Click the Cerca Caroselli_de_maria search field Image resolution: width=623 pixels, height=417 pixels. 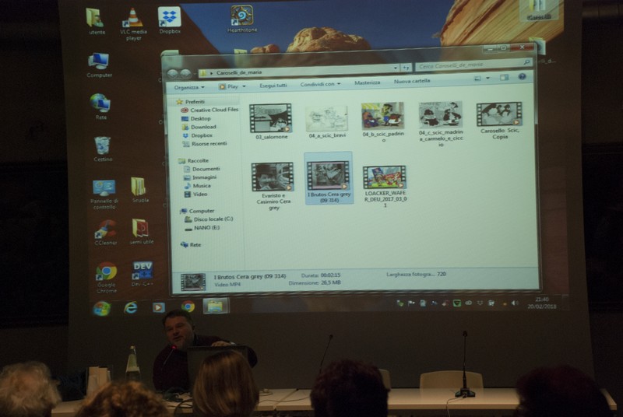click(473, 64)
